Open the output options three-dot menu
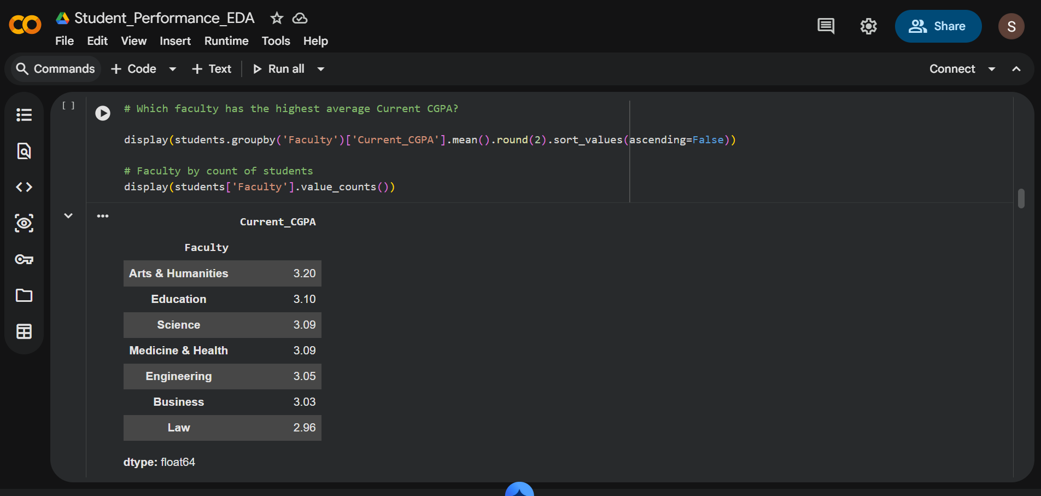This screenshot has height=496, width=1041. point(103,216)
